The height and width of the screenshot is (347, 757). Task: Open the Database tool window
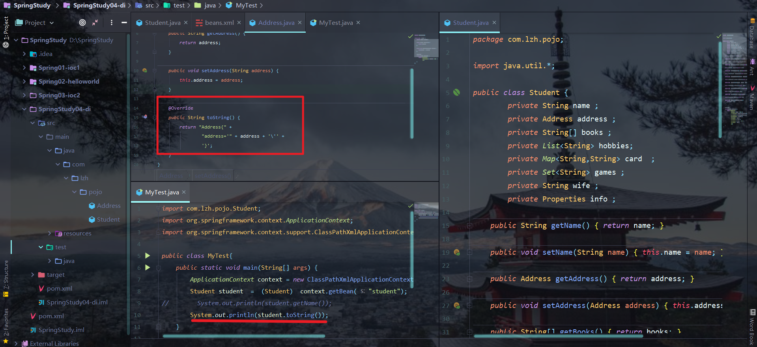(x=752, y=34)
